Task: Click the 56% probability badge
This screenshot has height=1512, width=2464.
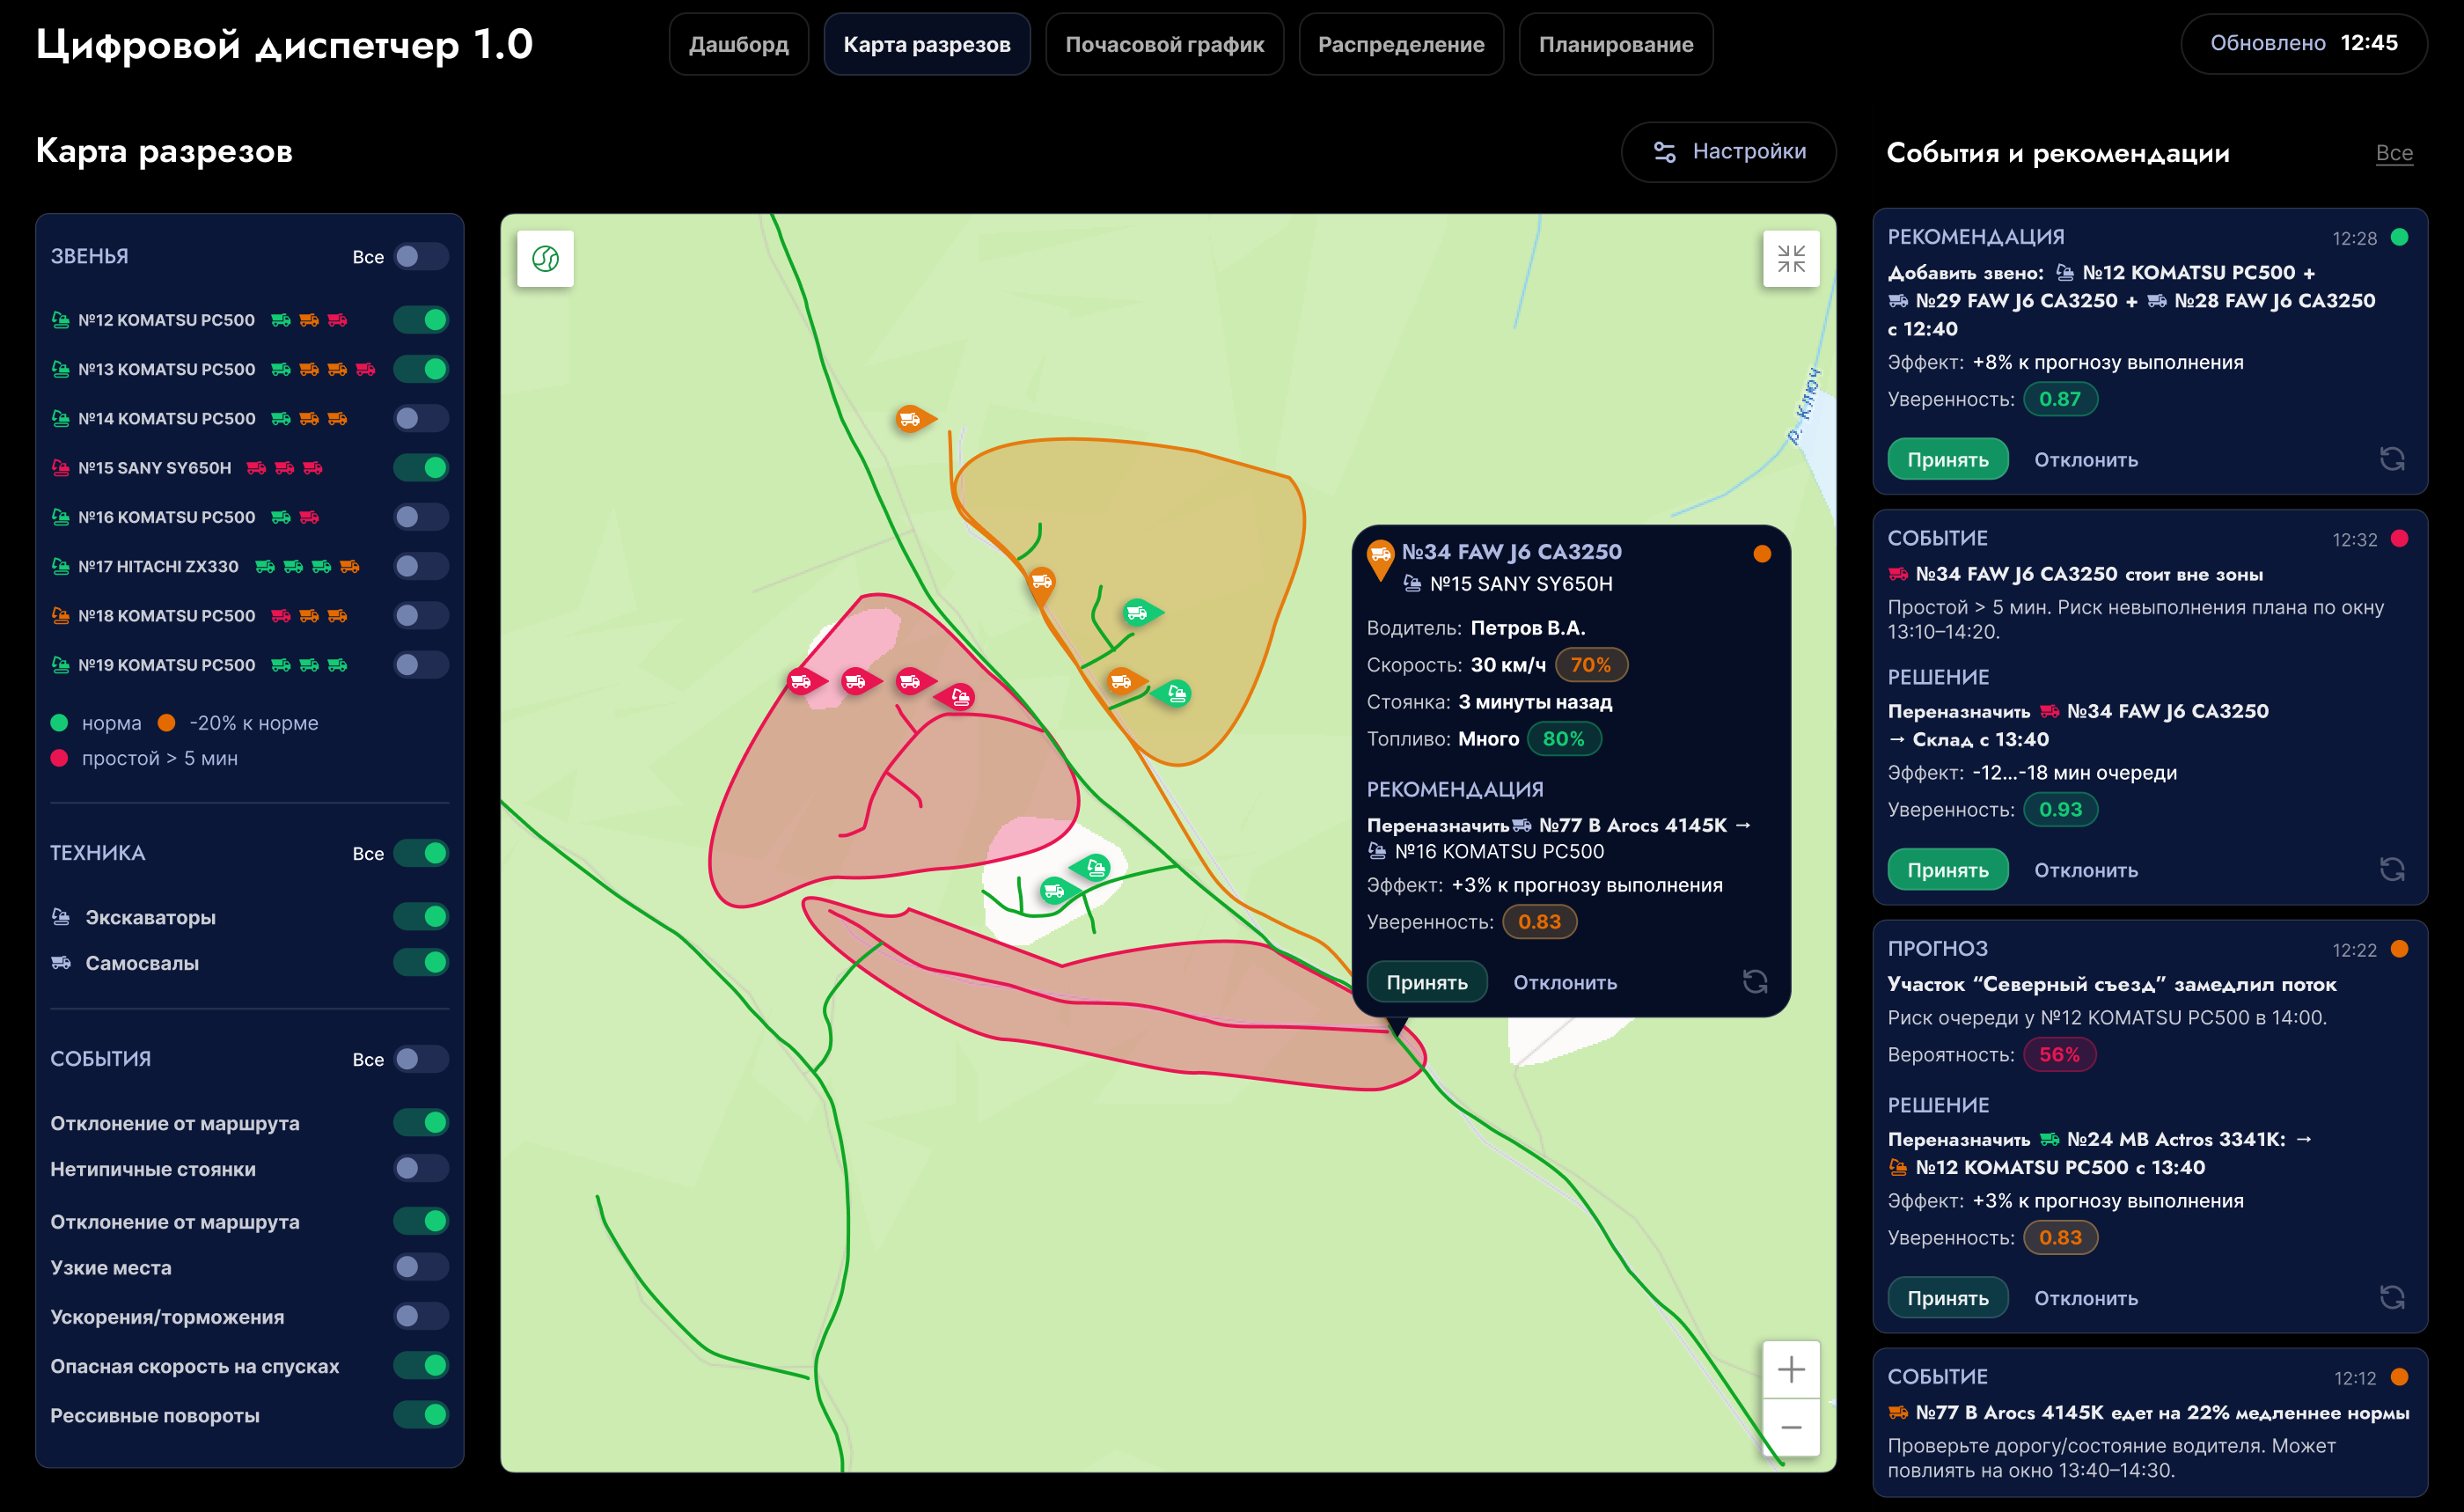Action: click(2059, 1054)
